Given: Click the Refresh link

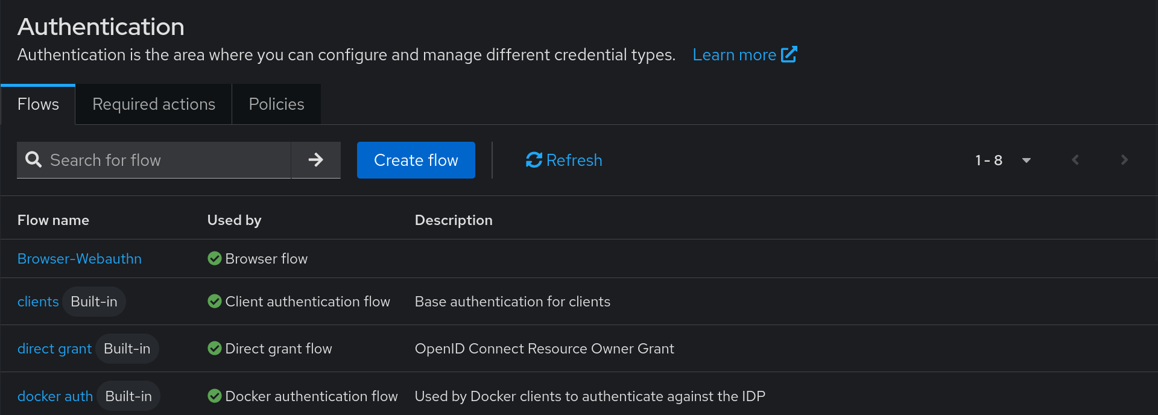Looking at the screenshot, I should (564, 160).
